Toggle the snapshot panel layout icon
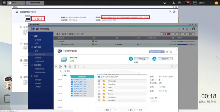The height and width of the screenshot is (112, 220). [172, 66]
